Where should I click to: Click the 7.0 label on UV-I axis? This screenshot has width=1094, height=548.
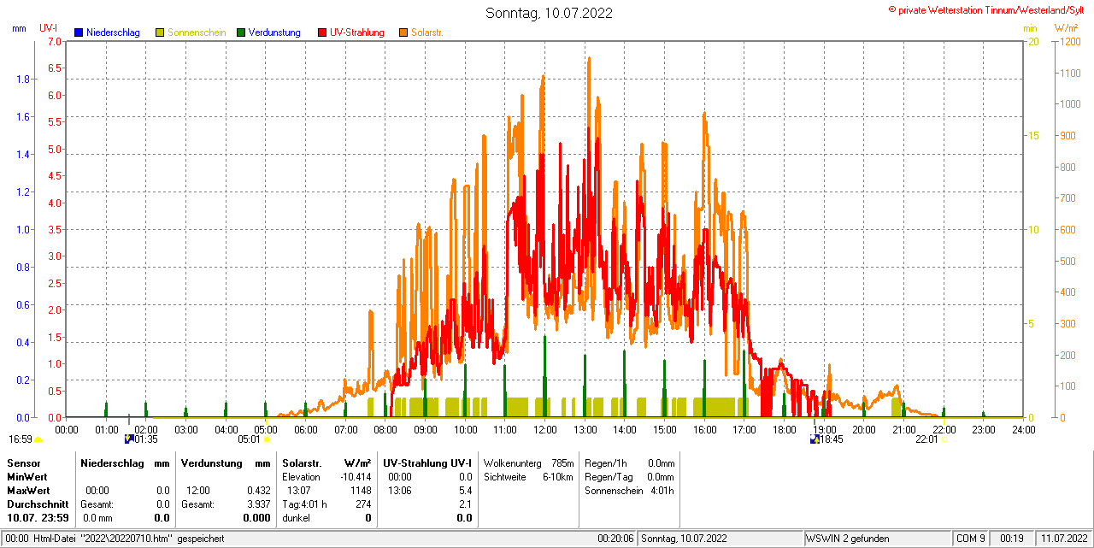tap(55, 42)
